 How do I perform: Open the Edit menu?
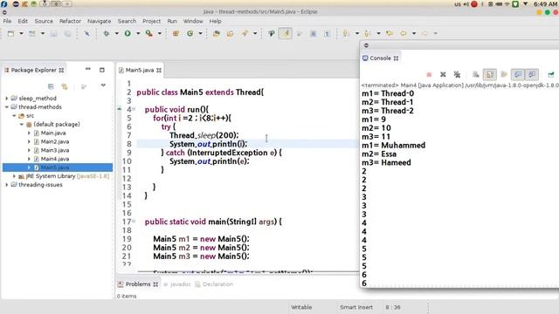[x=23, y=21]
